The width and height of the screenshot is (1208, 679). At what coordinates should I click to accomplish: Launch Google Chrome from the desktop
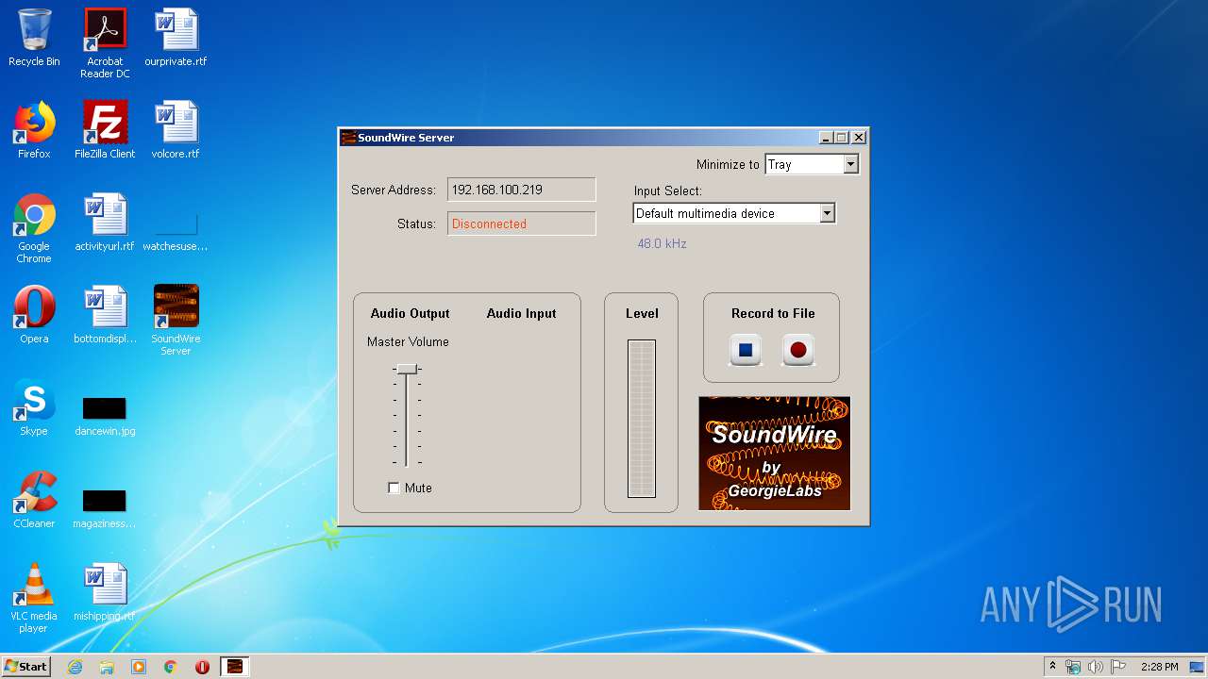click(x=34, y=228)
